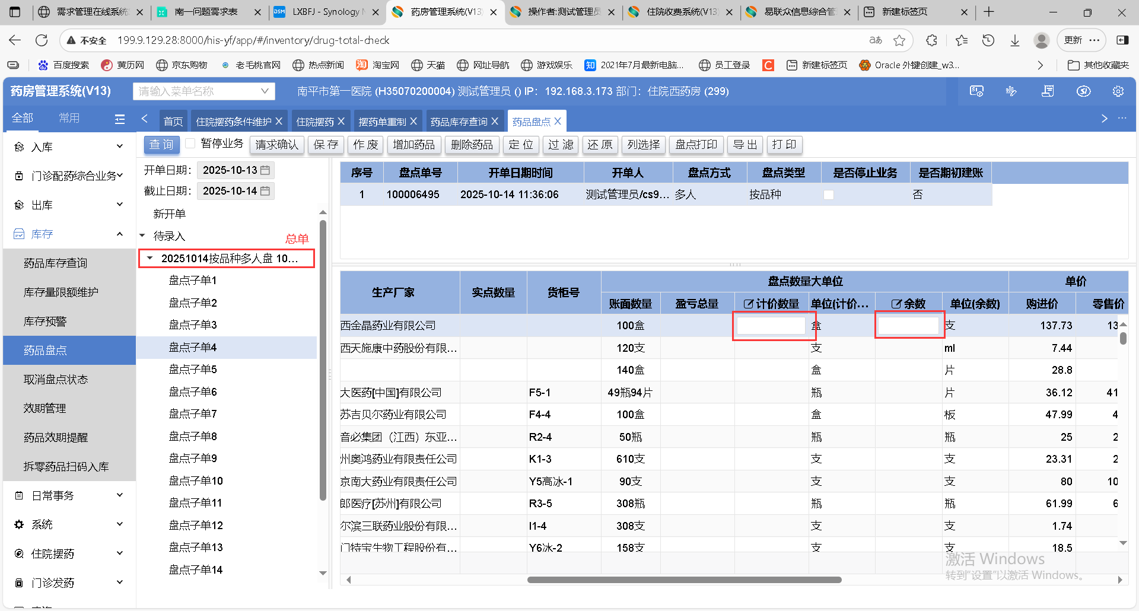This screenshot has height=611, width=1139.
Task: Click the 余数 input in first row
Action: tap(909, 325)
